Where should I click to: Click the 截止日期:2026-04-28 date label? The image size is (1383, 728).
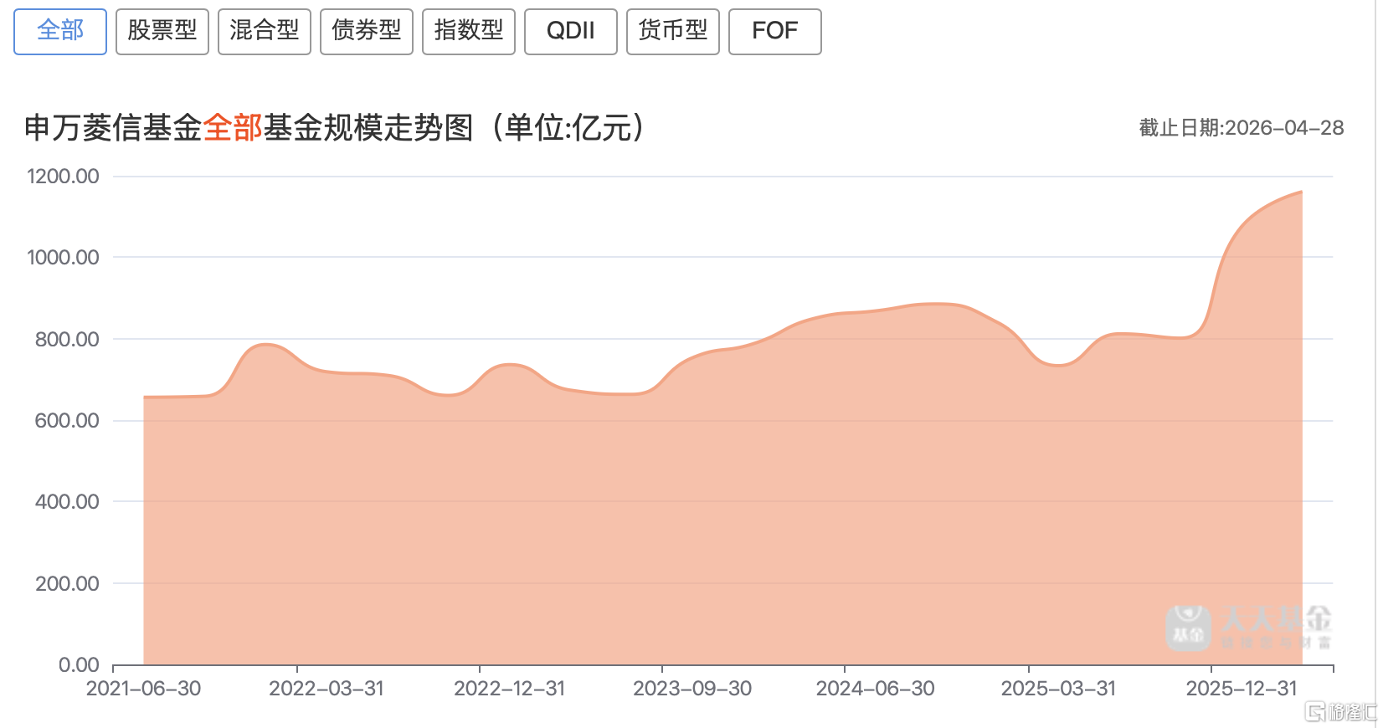coord(1242,128)
